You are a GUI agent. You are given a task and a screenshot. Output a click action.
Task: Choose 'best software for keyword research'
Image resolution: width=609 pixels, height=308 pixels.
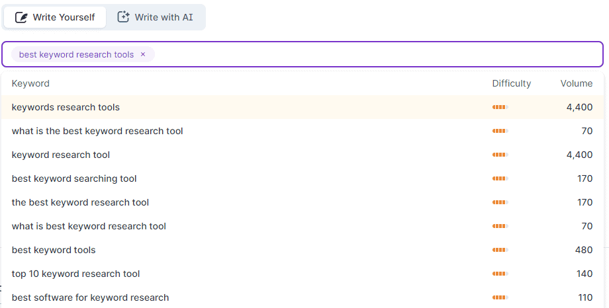pos(90,297)
